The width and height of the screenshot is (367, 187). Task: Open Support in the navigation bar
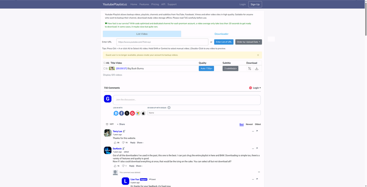point(172,4)
